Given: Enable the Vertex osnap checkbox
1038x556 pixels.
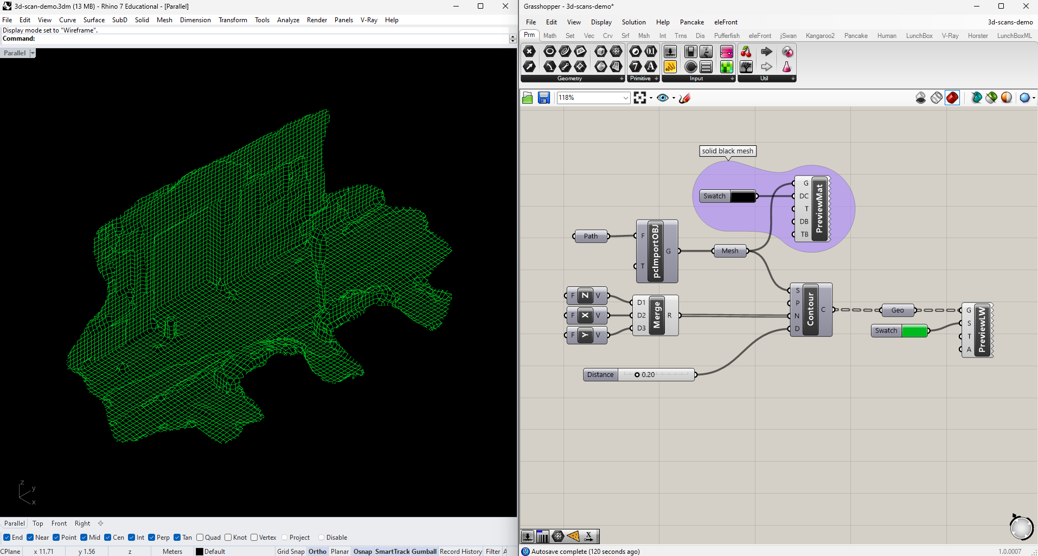Looking at the screenshot, I should pos(254,538).
